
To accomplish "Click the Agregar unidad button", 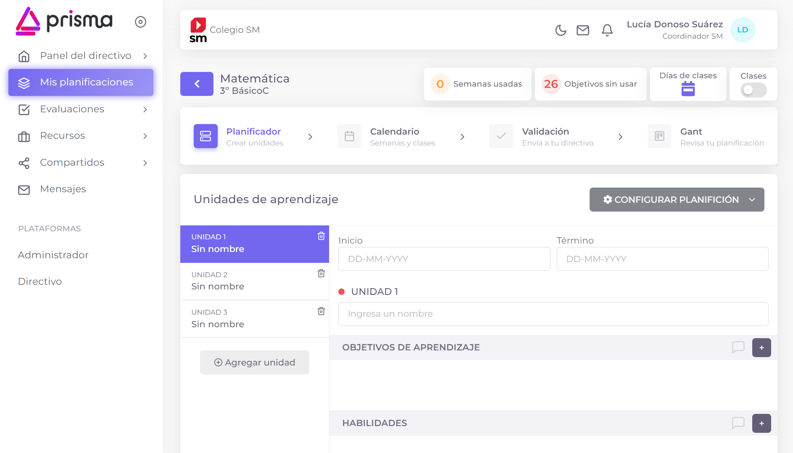I will (255, 363).
